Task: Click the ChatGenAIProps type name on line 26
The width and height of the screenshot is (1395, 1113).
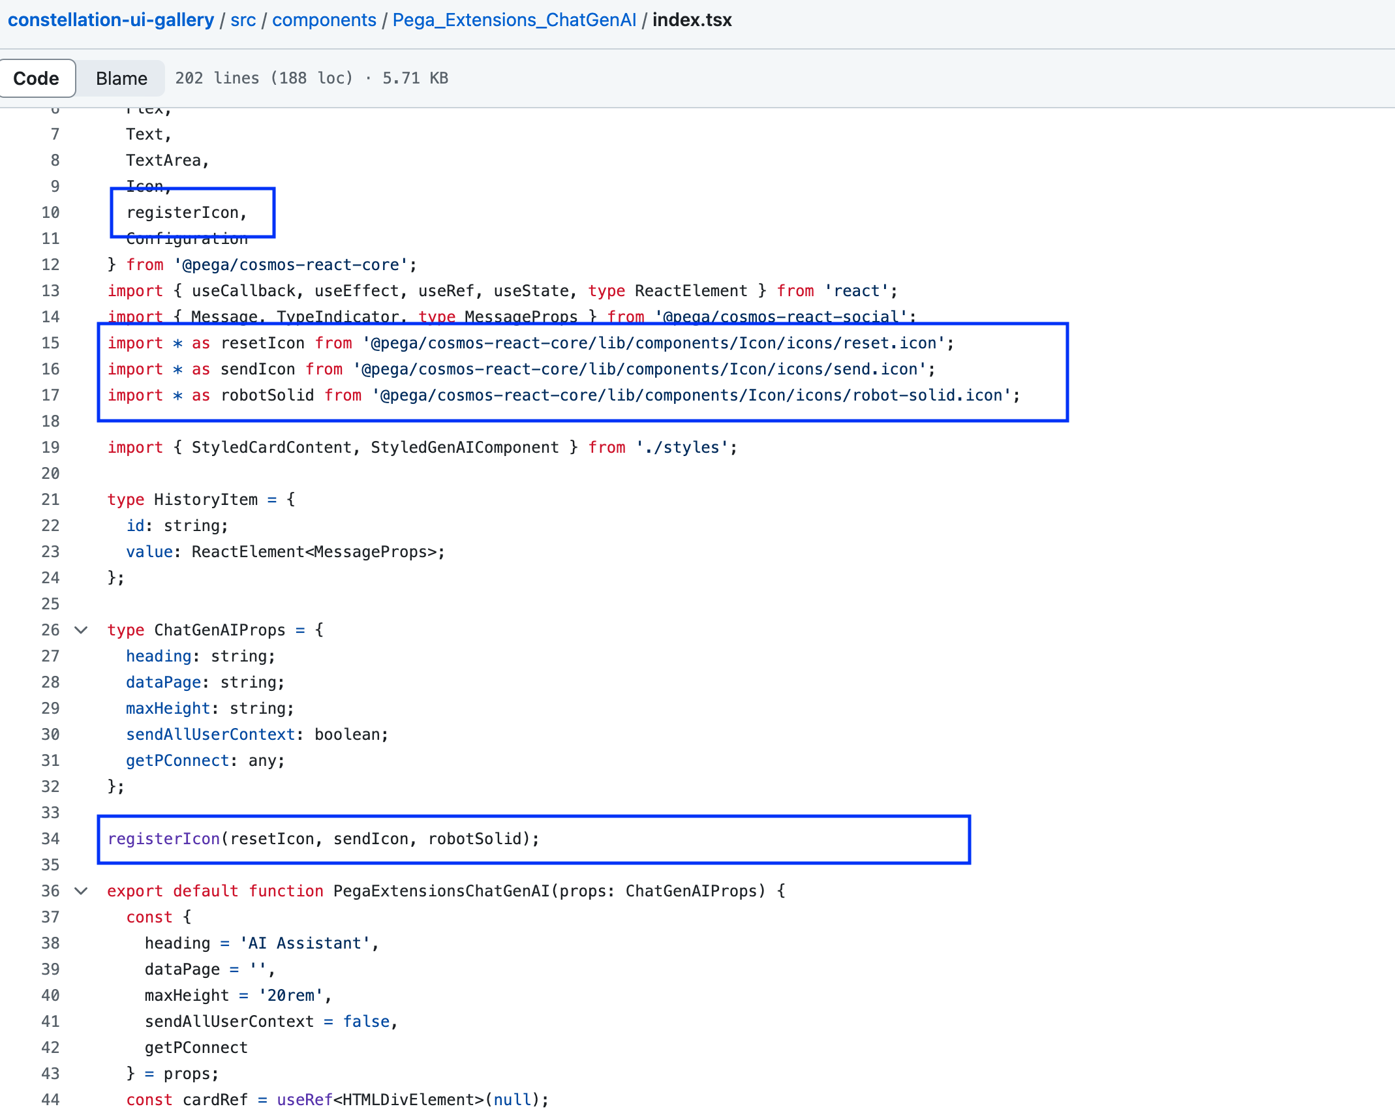Action: click(x=220, y=630)
